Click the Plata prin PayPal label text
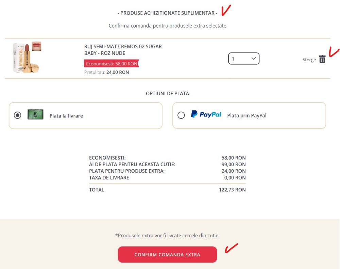This screenshot has width=340, height=269. [247, 115]
